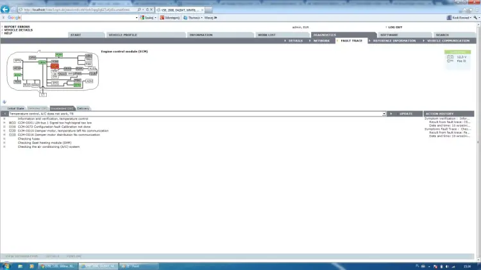
Task: Click the browser Back arrow button
Action: click(x=5, y=10)
